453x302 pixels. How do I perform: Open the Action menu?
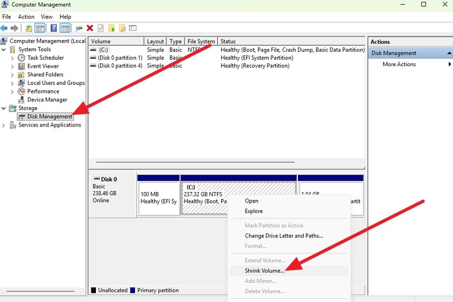click(26, 17)
